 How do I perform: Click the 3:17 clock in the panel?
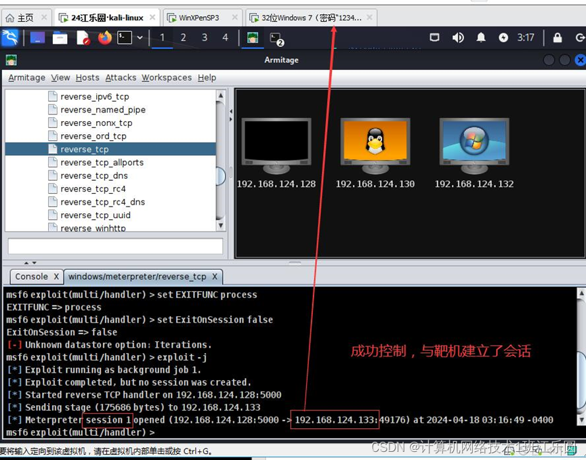coord(526,37)
